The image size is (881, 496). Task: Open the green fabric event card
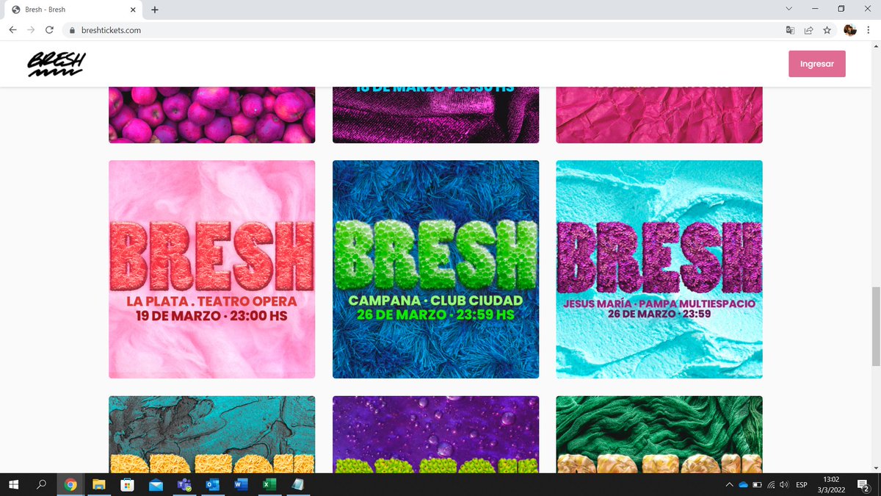659,434
